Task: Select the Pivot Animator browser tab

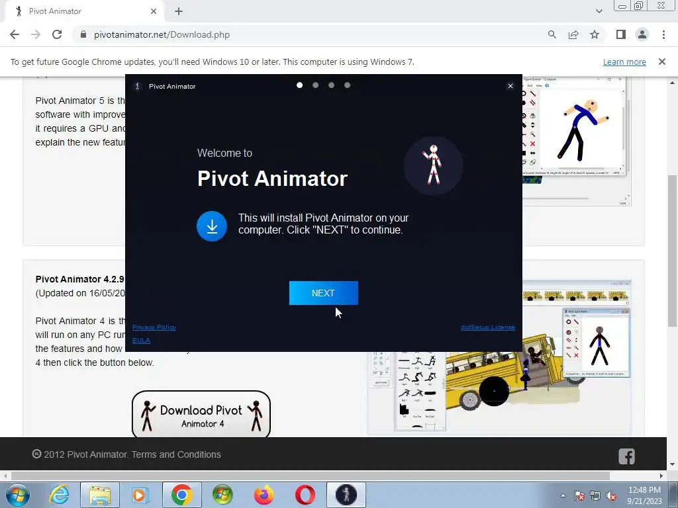Action: [x=84, y=11]
